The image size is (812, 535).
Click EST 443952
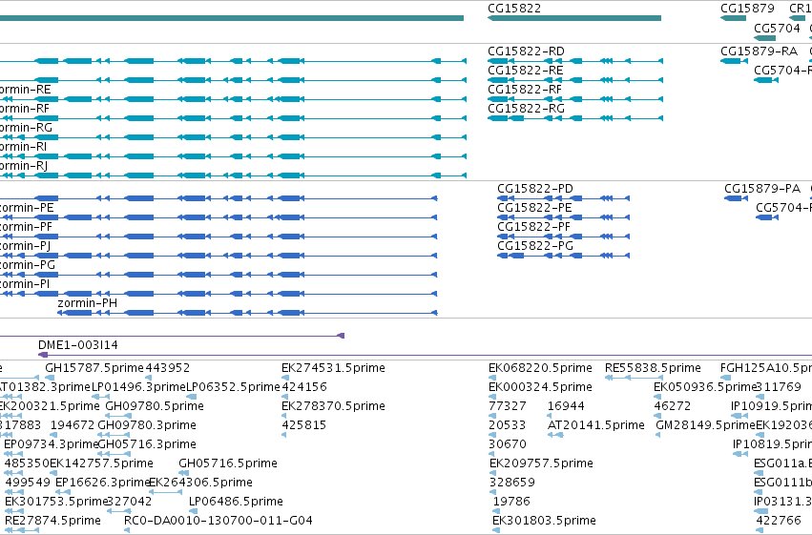point(168,368)
